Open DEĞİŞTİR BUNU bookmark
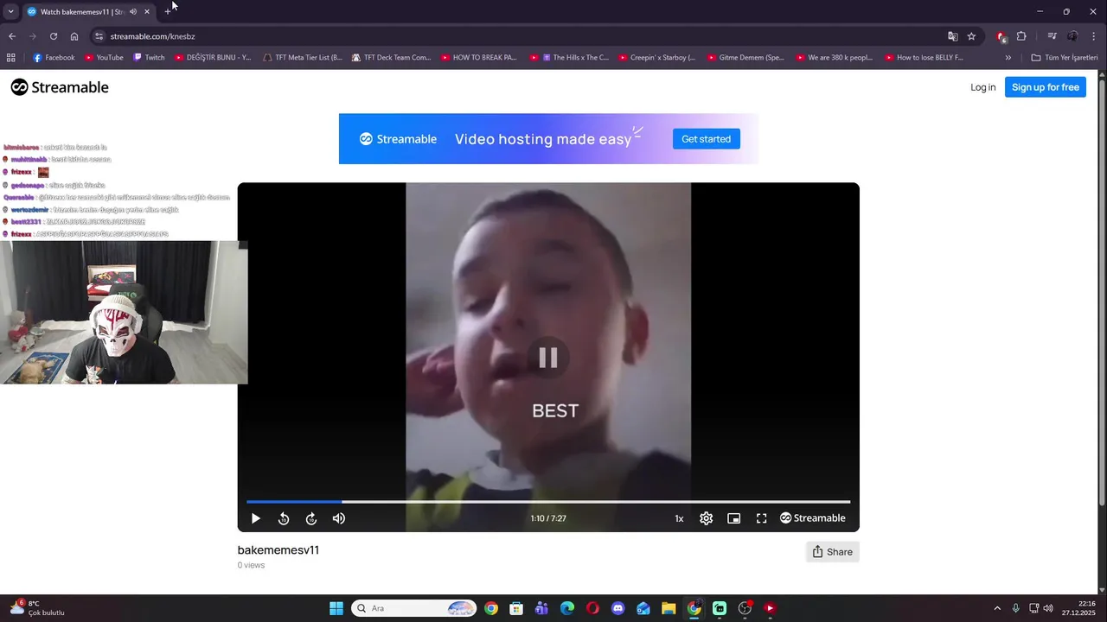 pyautogui.click(x=213, y=58)
